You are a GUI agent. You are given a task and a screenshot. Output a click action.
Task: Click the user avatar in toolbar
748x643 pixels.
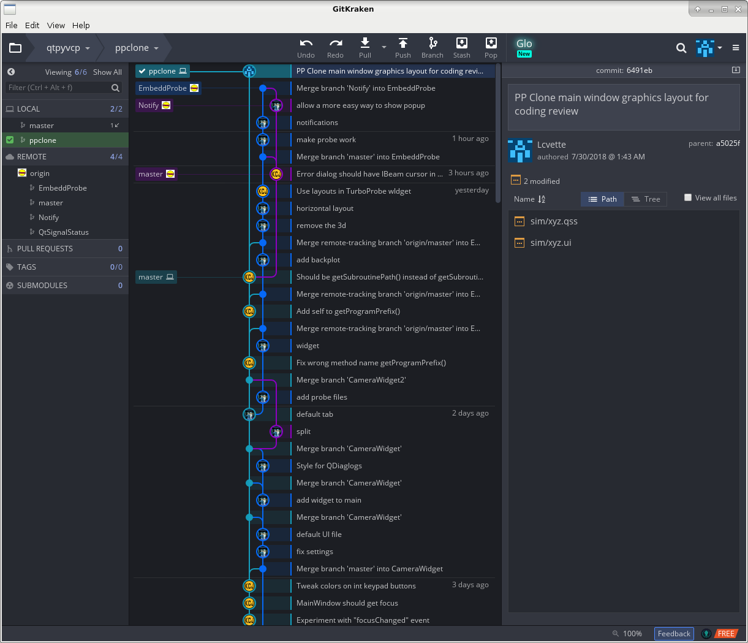705,48
